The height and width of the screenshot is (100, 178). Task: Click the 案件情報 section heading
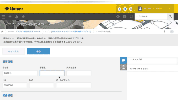(8, 96)
